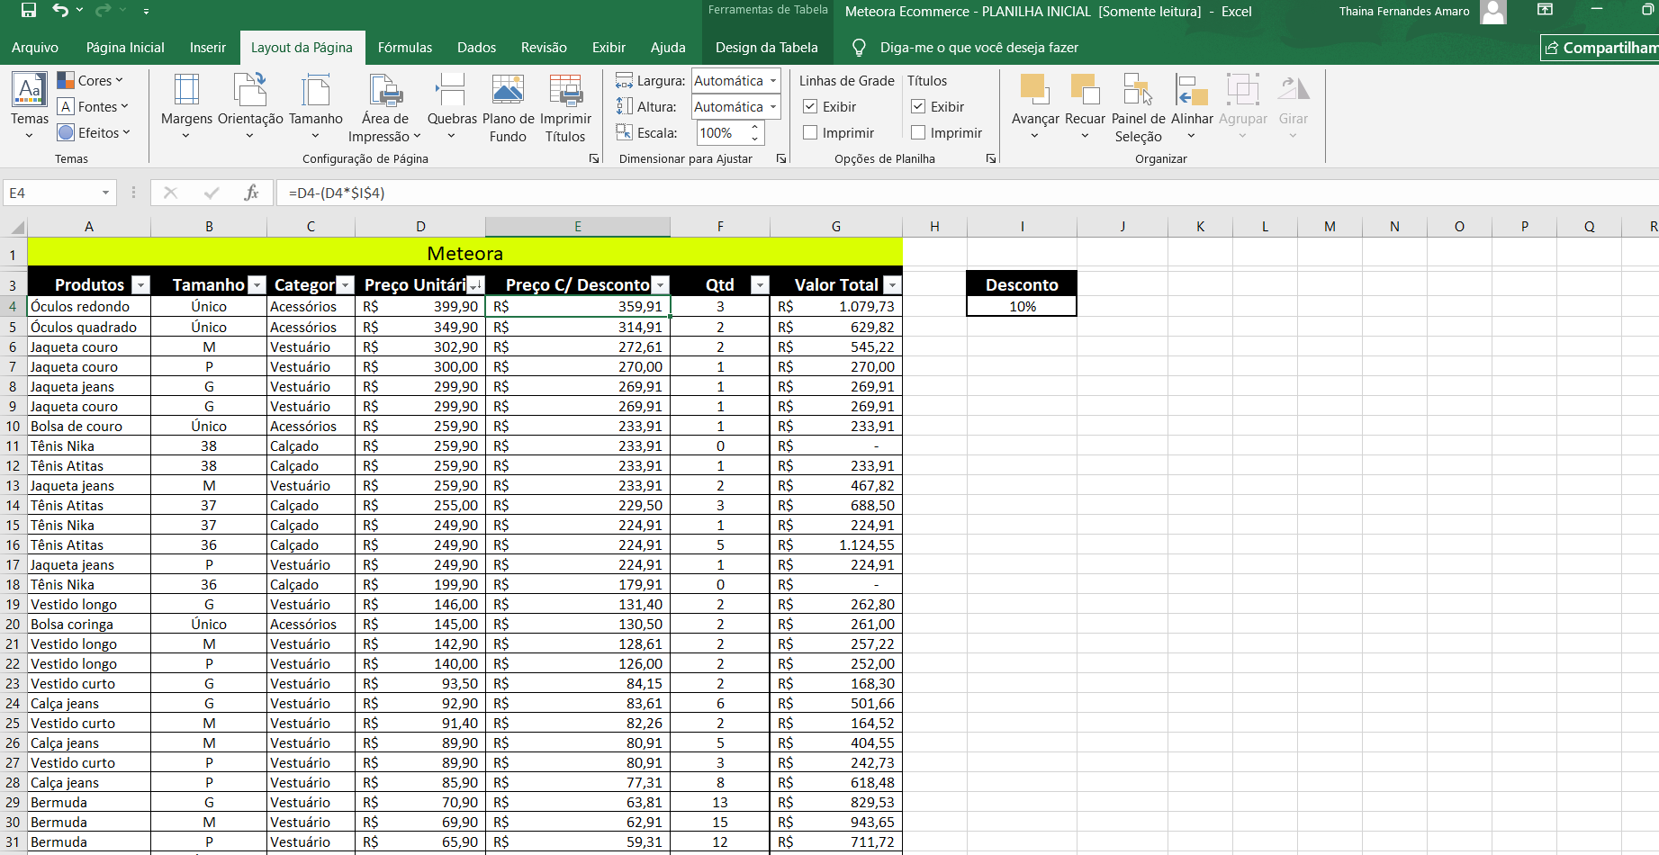Image resolution: width=1659 pixels, height=855 pixels.
Task: Open the Margens page margins menu
Action: point(186,106)
